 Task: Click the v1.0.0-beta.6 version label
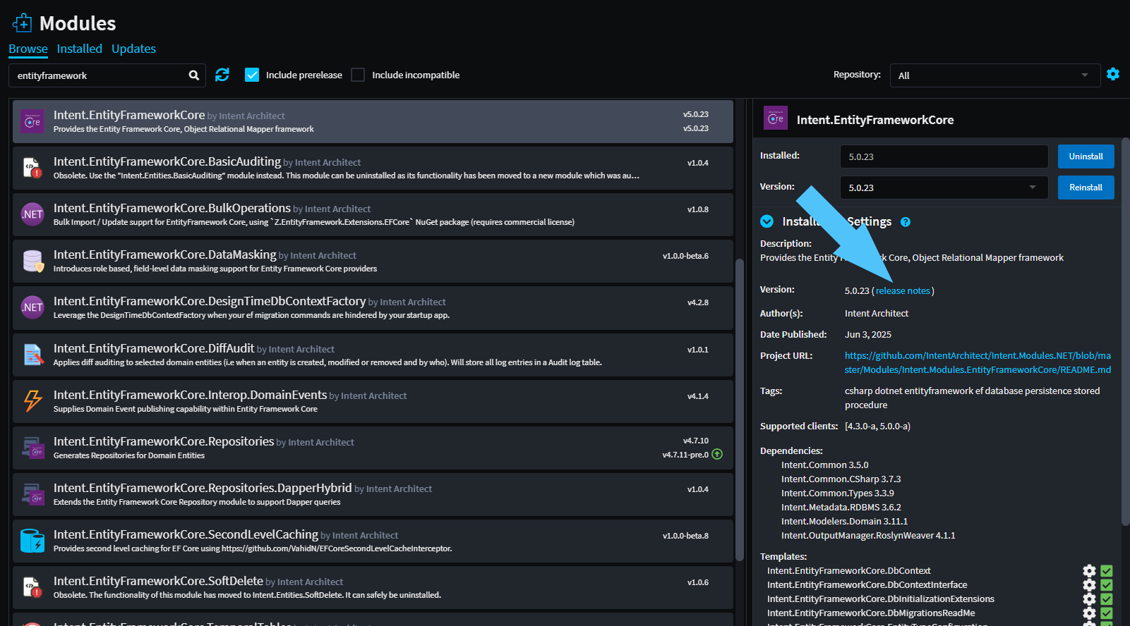point(685,256)
